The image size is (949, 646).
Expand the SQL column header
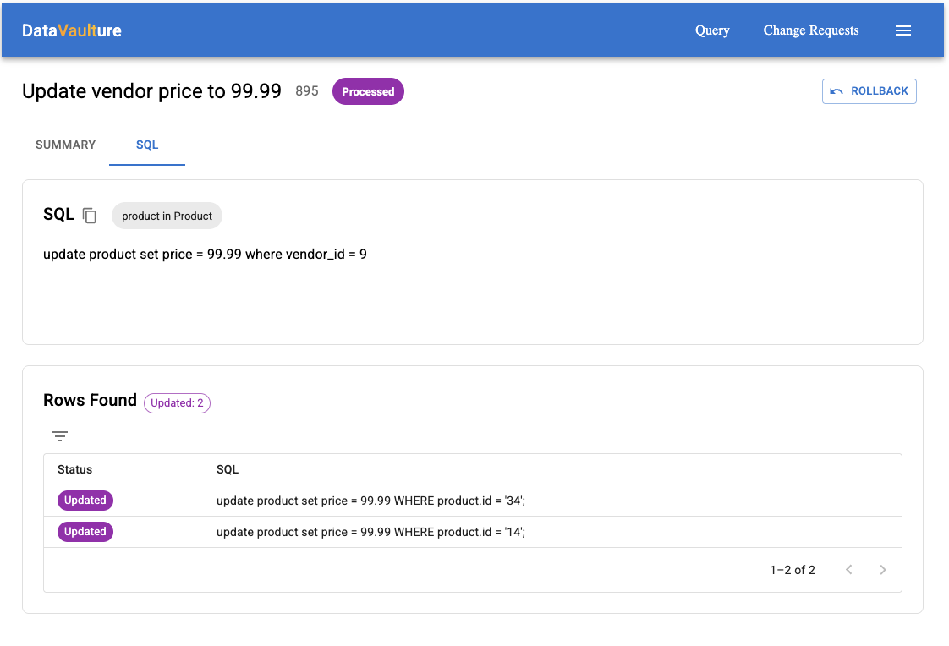pyautogui.click(x=227, y=469)
